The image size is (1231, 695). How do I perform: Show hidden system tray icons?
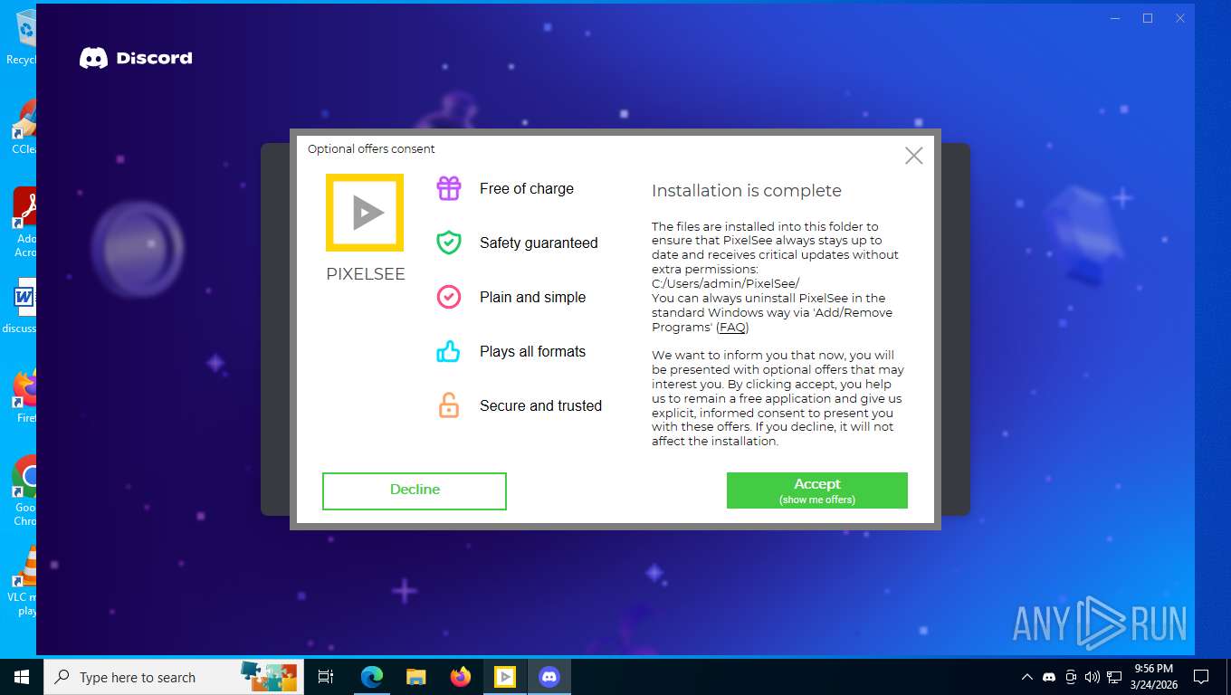click(x=1026, y=677)
